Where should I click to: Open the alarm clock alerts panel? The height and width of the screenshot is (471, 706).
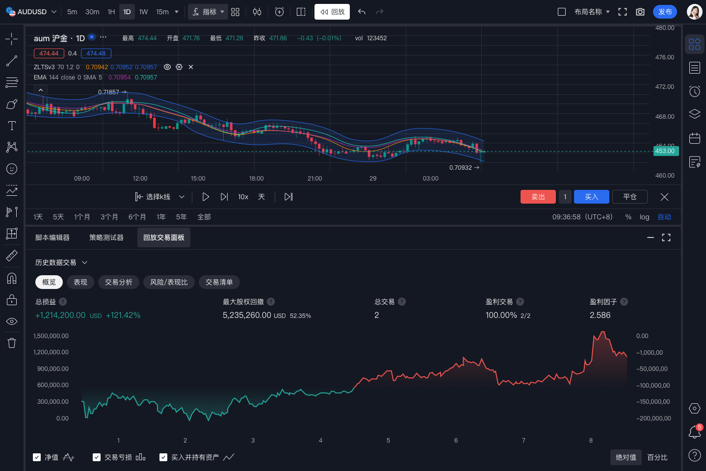coord(695,91)
